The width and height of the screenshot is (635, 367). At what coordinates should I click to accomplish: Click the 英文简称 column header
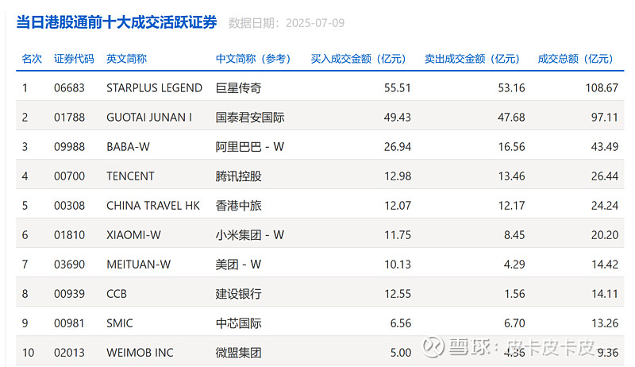tap(126, 59)
